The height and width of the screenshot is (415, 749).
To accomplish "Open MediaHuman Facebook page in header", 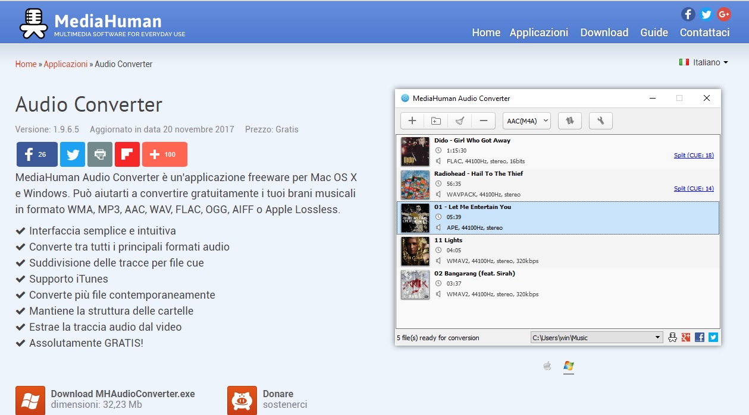I will [x=688, y=14].
